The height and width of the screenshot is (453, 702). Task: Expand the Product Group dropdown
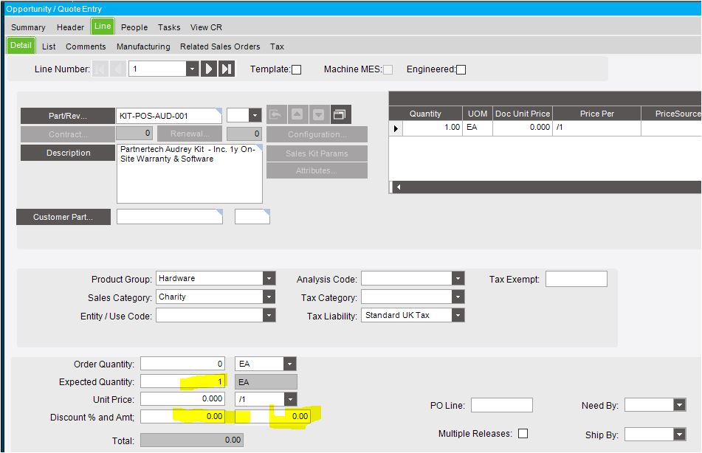point(269,278)
